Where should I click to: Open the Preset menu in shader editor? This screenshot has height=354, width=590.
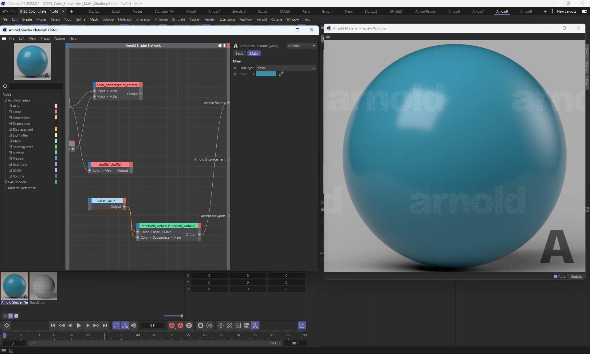point(45,38)
